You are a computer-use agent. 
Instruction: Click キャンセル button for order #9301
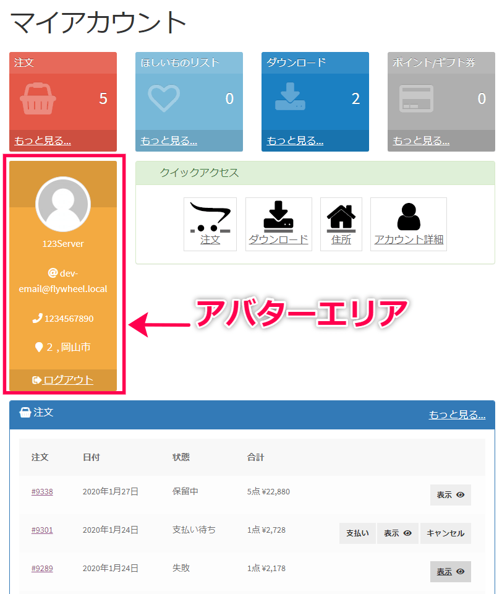click(446, 533)
